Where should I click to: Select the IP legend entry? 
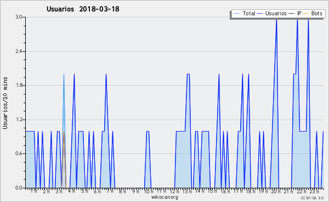[x=295, y=13]
